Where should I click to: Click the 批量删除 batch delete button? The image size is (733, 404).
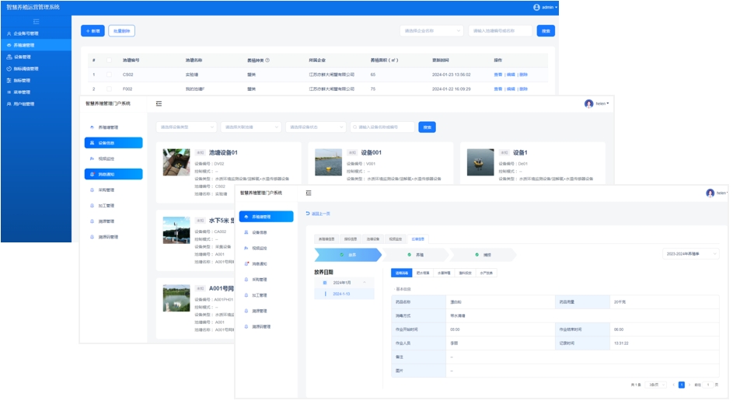121,31
